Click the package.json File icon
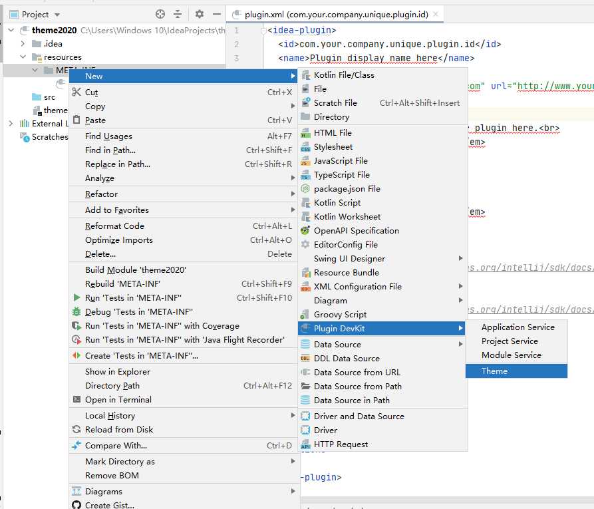This screenshot has height=509, width=594. pyautogui.click(x=305, y=188)
